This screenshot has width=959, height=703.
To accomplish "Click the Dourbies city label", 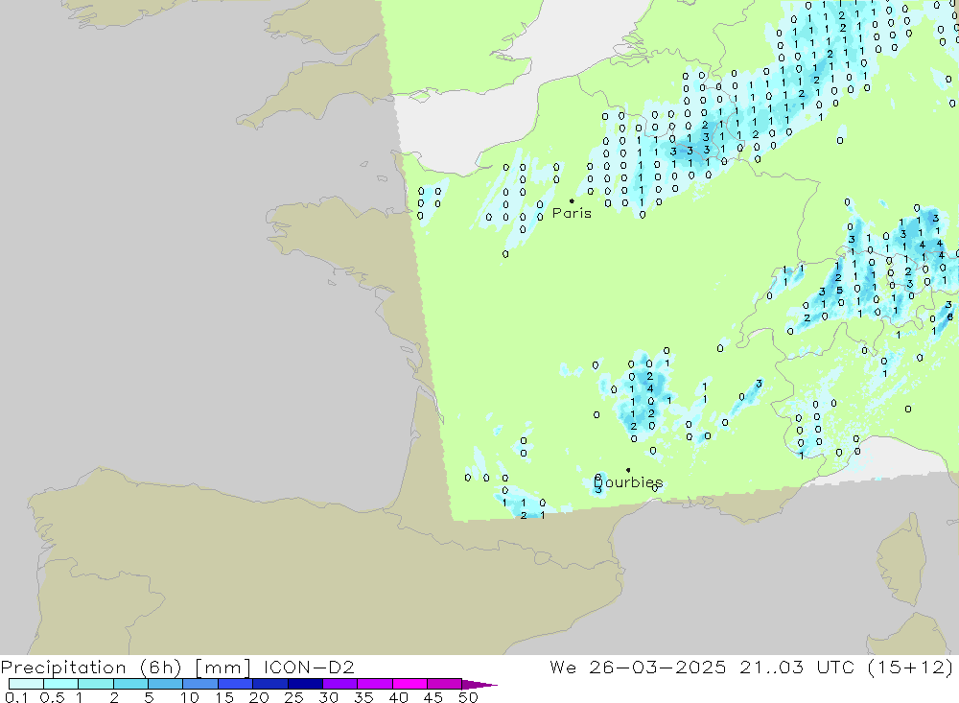I will pyautogui.click(x=628, y=482).
